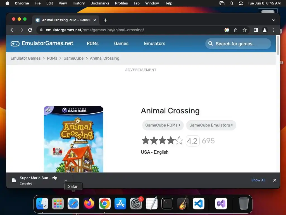Click the EmulatorGames.net controller logo
The height and width of the screenshot is (215, 286).
pos(15,43)
